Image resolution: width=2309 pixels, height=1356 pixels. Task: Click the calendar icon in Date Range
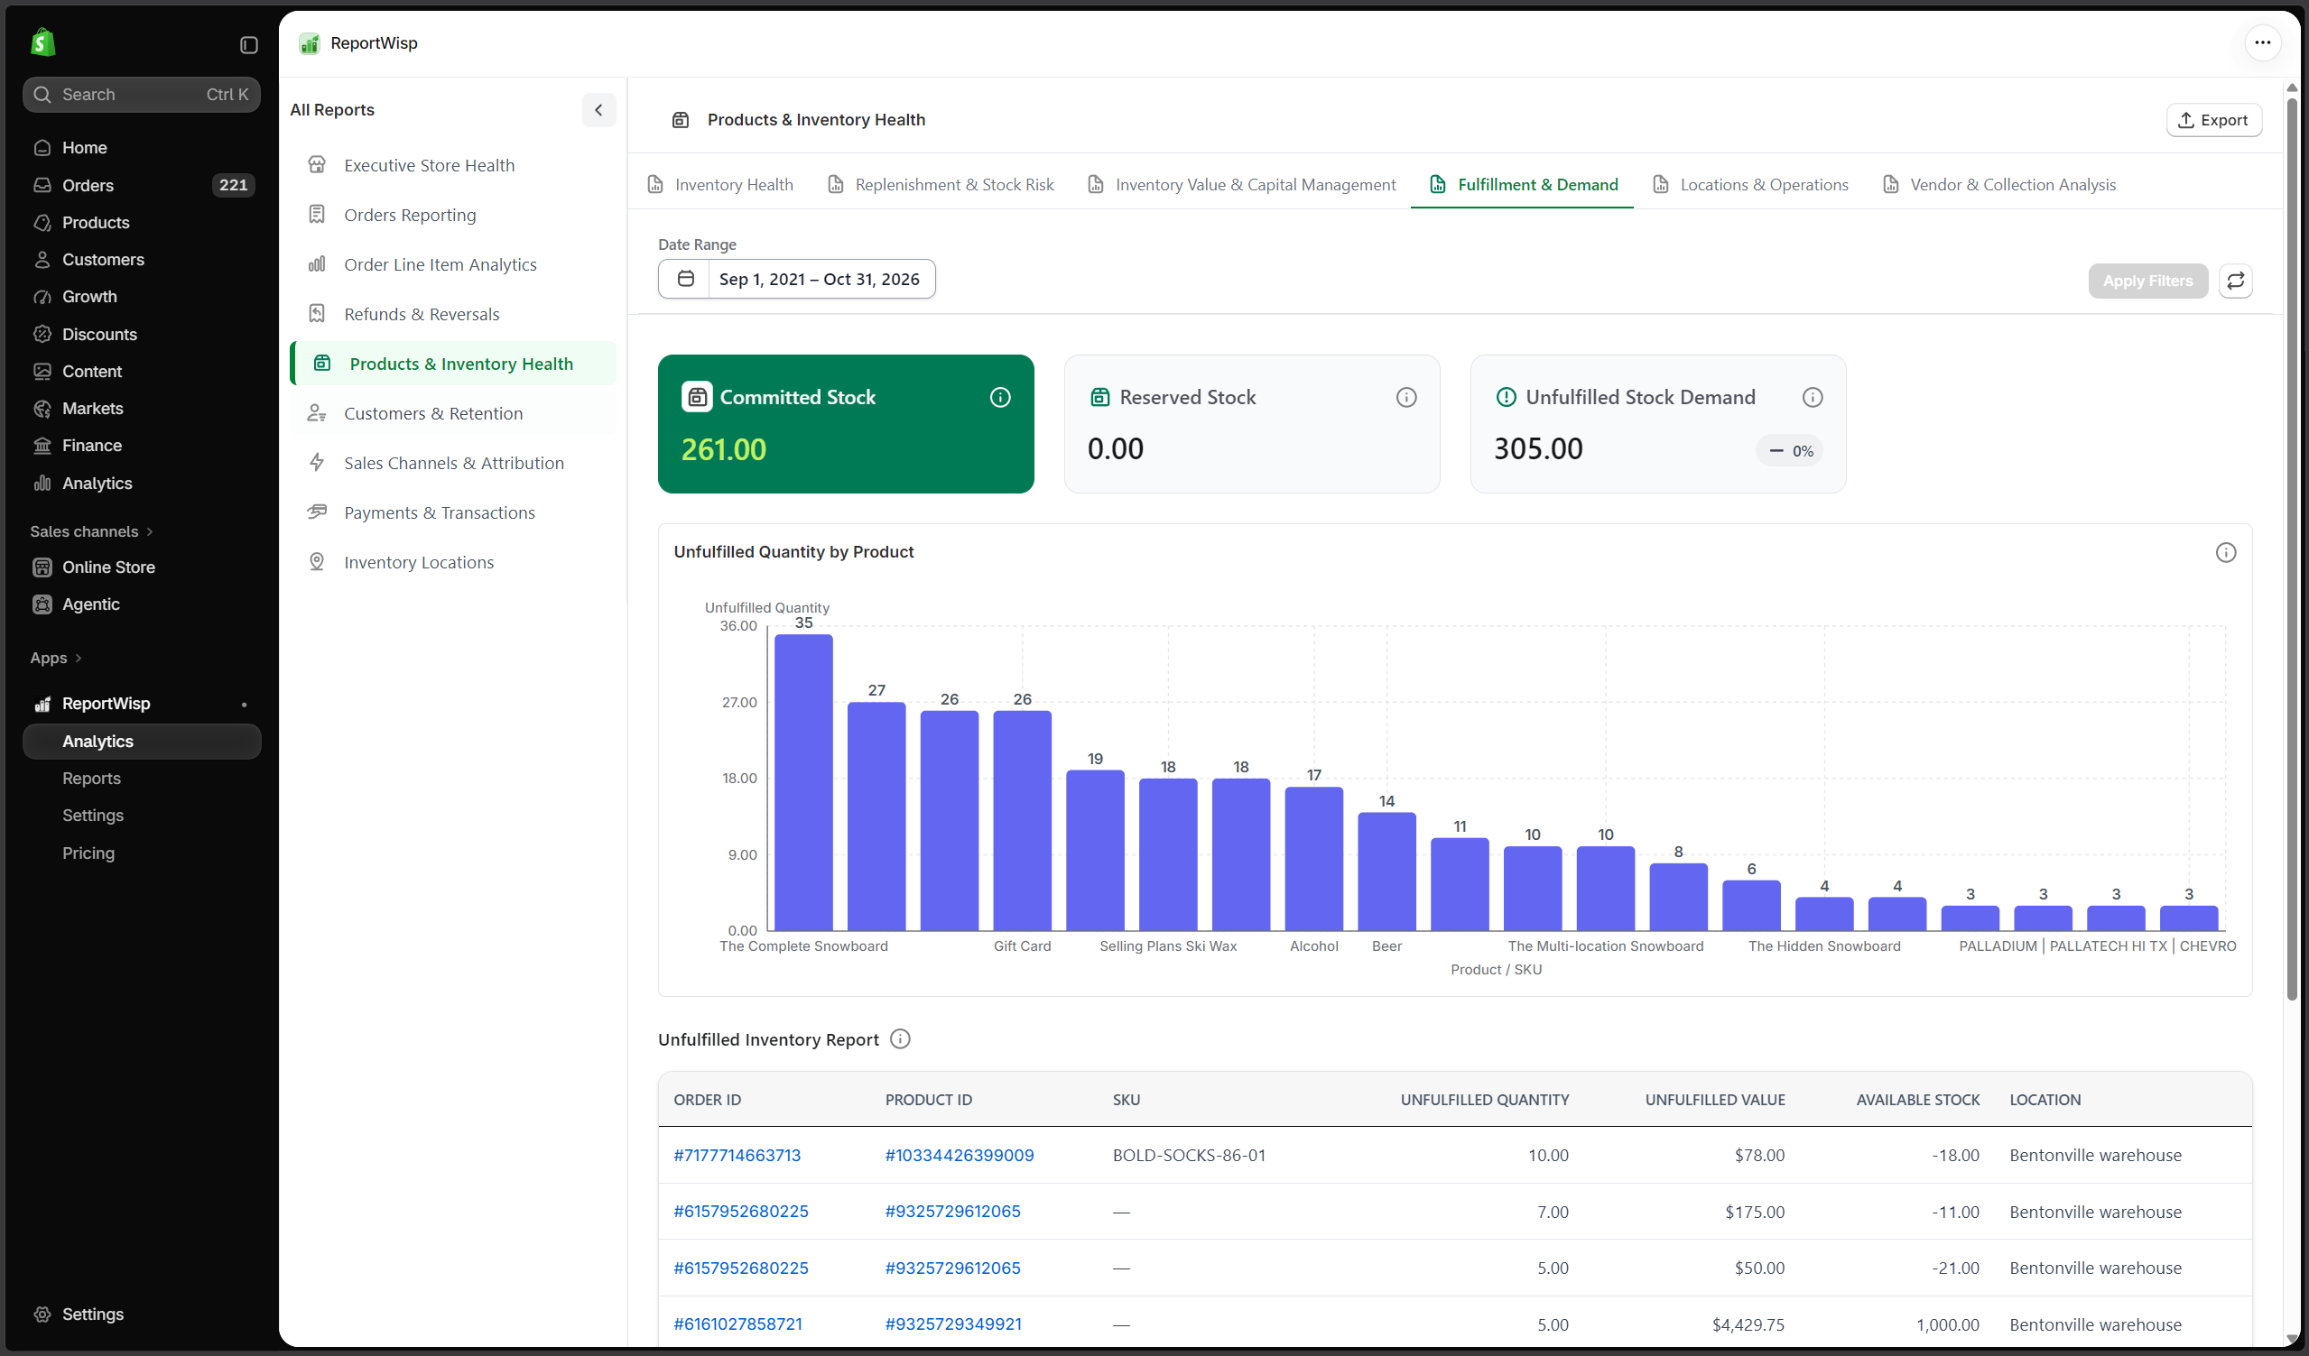[684, 279]
